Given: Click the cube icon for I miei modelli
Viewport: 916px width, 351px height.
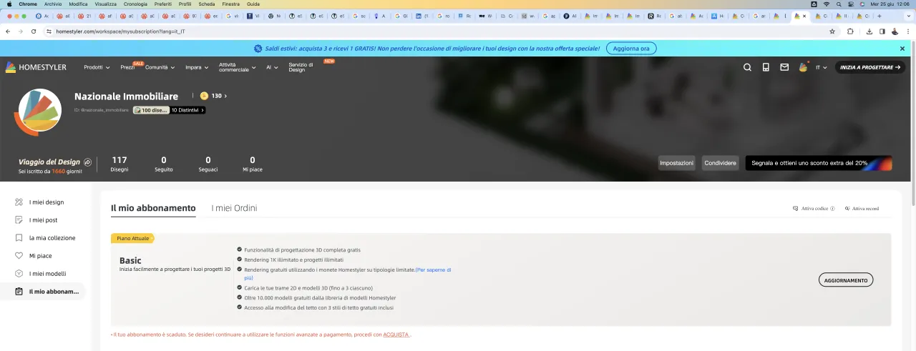Looking at the screenshot, I should pos(19,274).
